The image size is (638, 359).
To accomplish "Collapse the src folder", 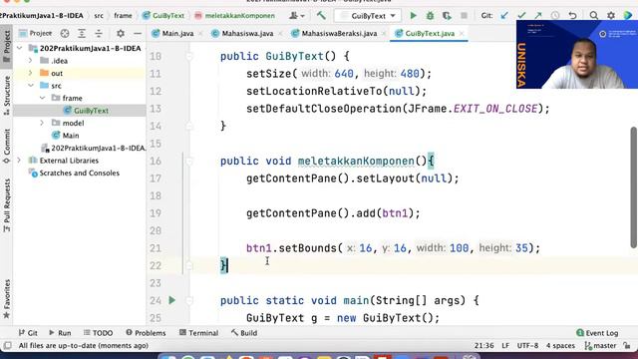I will click(31, 86).
